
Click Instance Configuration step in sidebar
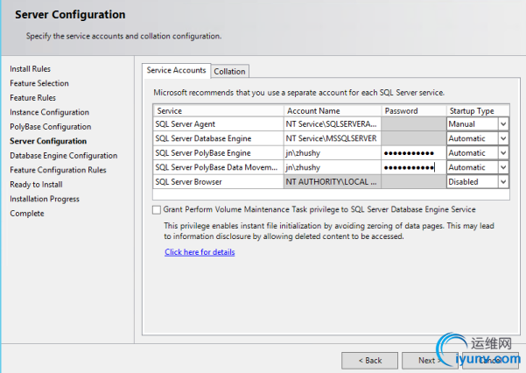pos(49,112)
